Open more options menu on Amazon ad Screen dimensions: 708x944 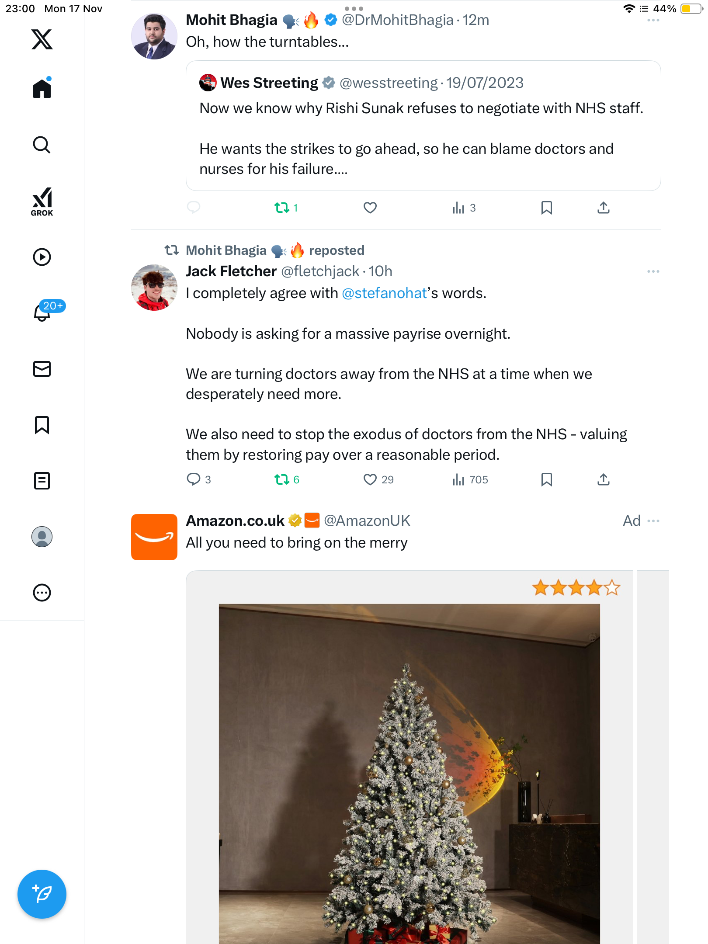(653, 521)
